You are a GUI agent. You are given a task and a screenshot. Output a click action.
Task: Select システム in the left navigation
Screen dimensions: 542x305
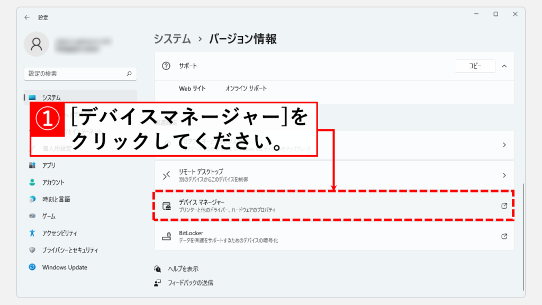pos(51,97)
